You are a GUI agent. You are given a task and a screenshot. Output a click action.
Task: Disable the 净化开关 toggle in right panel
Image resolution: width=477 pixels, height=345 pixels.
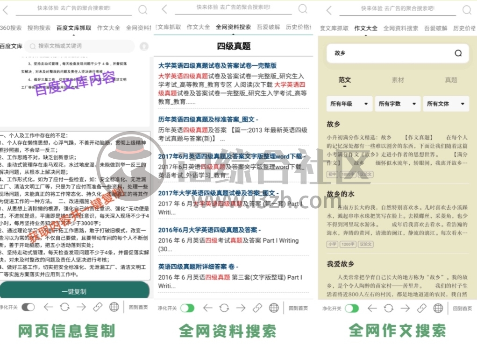(352, 308)
